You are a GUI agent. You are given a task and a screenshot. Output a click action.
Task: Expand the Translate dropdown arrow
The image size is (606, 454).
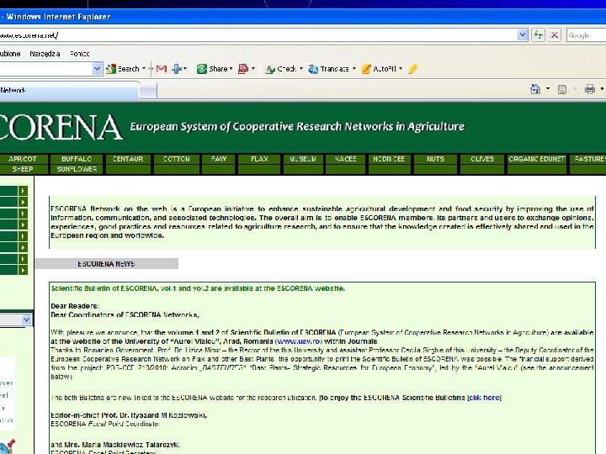354,69
